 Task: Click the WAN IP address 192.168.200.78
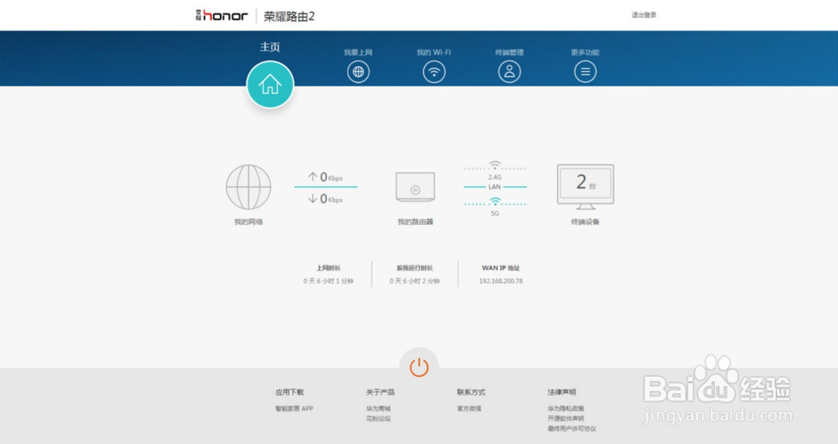coord(501,281)
